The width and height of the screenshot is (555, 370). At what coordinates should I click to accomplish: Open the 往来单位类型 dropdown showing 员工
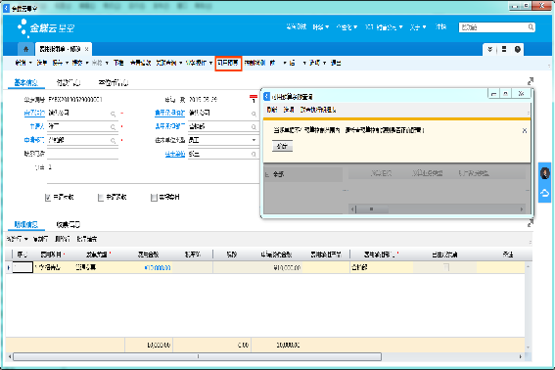pyautogui.click(x=254, y=140)
